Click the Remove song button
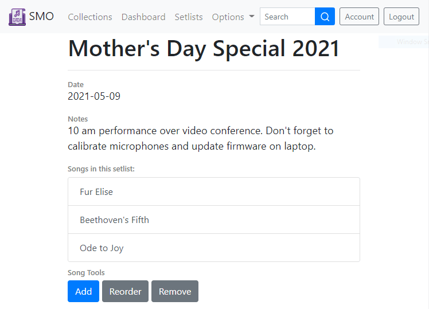The image size is (429, 309). coord(175,291)
